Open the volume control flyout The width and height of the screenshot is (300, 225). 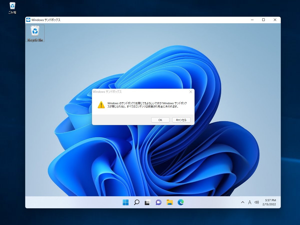click(x=257, y=202)
